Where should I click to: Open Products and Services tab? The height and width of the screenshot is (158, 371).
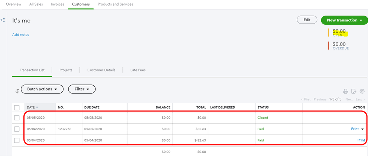tap(115, 4)
